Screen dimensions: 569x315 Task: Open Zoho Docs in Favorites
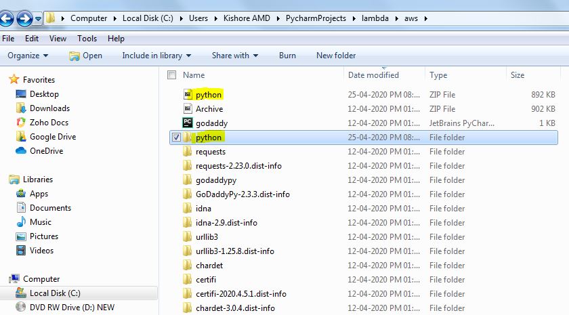pos(49,123)
